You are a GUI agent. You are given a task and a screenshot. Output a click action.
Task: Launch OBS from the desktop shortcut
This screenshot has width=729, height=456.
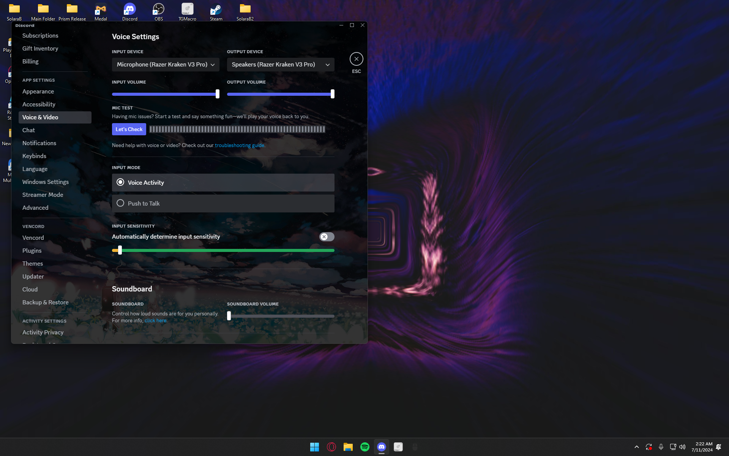coord(158,9)
